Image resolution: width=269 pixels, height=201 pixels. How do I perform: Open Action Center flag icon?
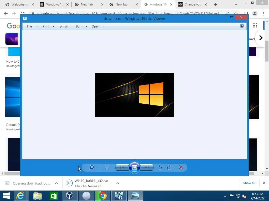[x=231, y=196]
